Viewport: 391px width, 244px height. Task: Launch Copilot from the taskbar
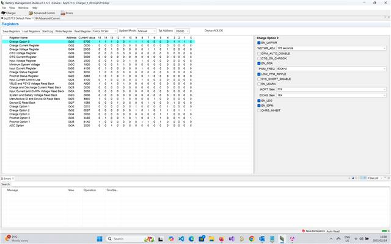pos(171,239)
